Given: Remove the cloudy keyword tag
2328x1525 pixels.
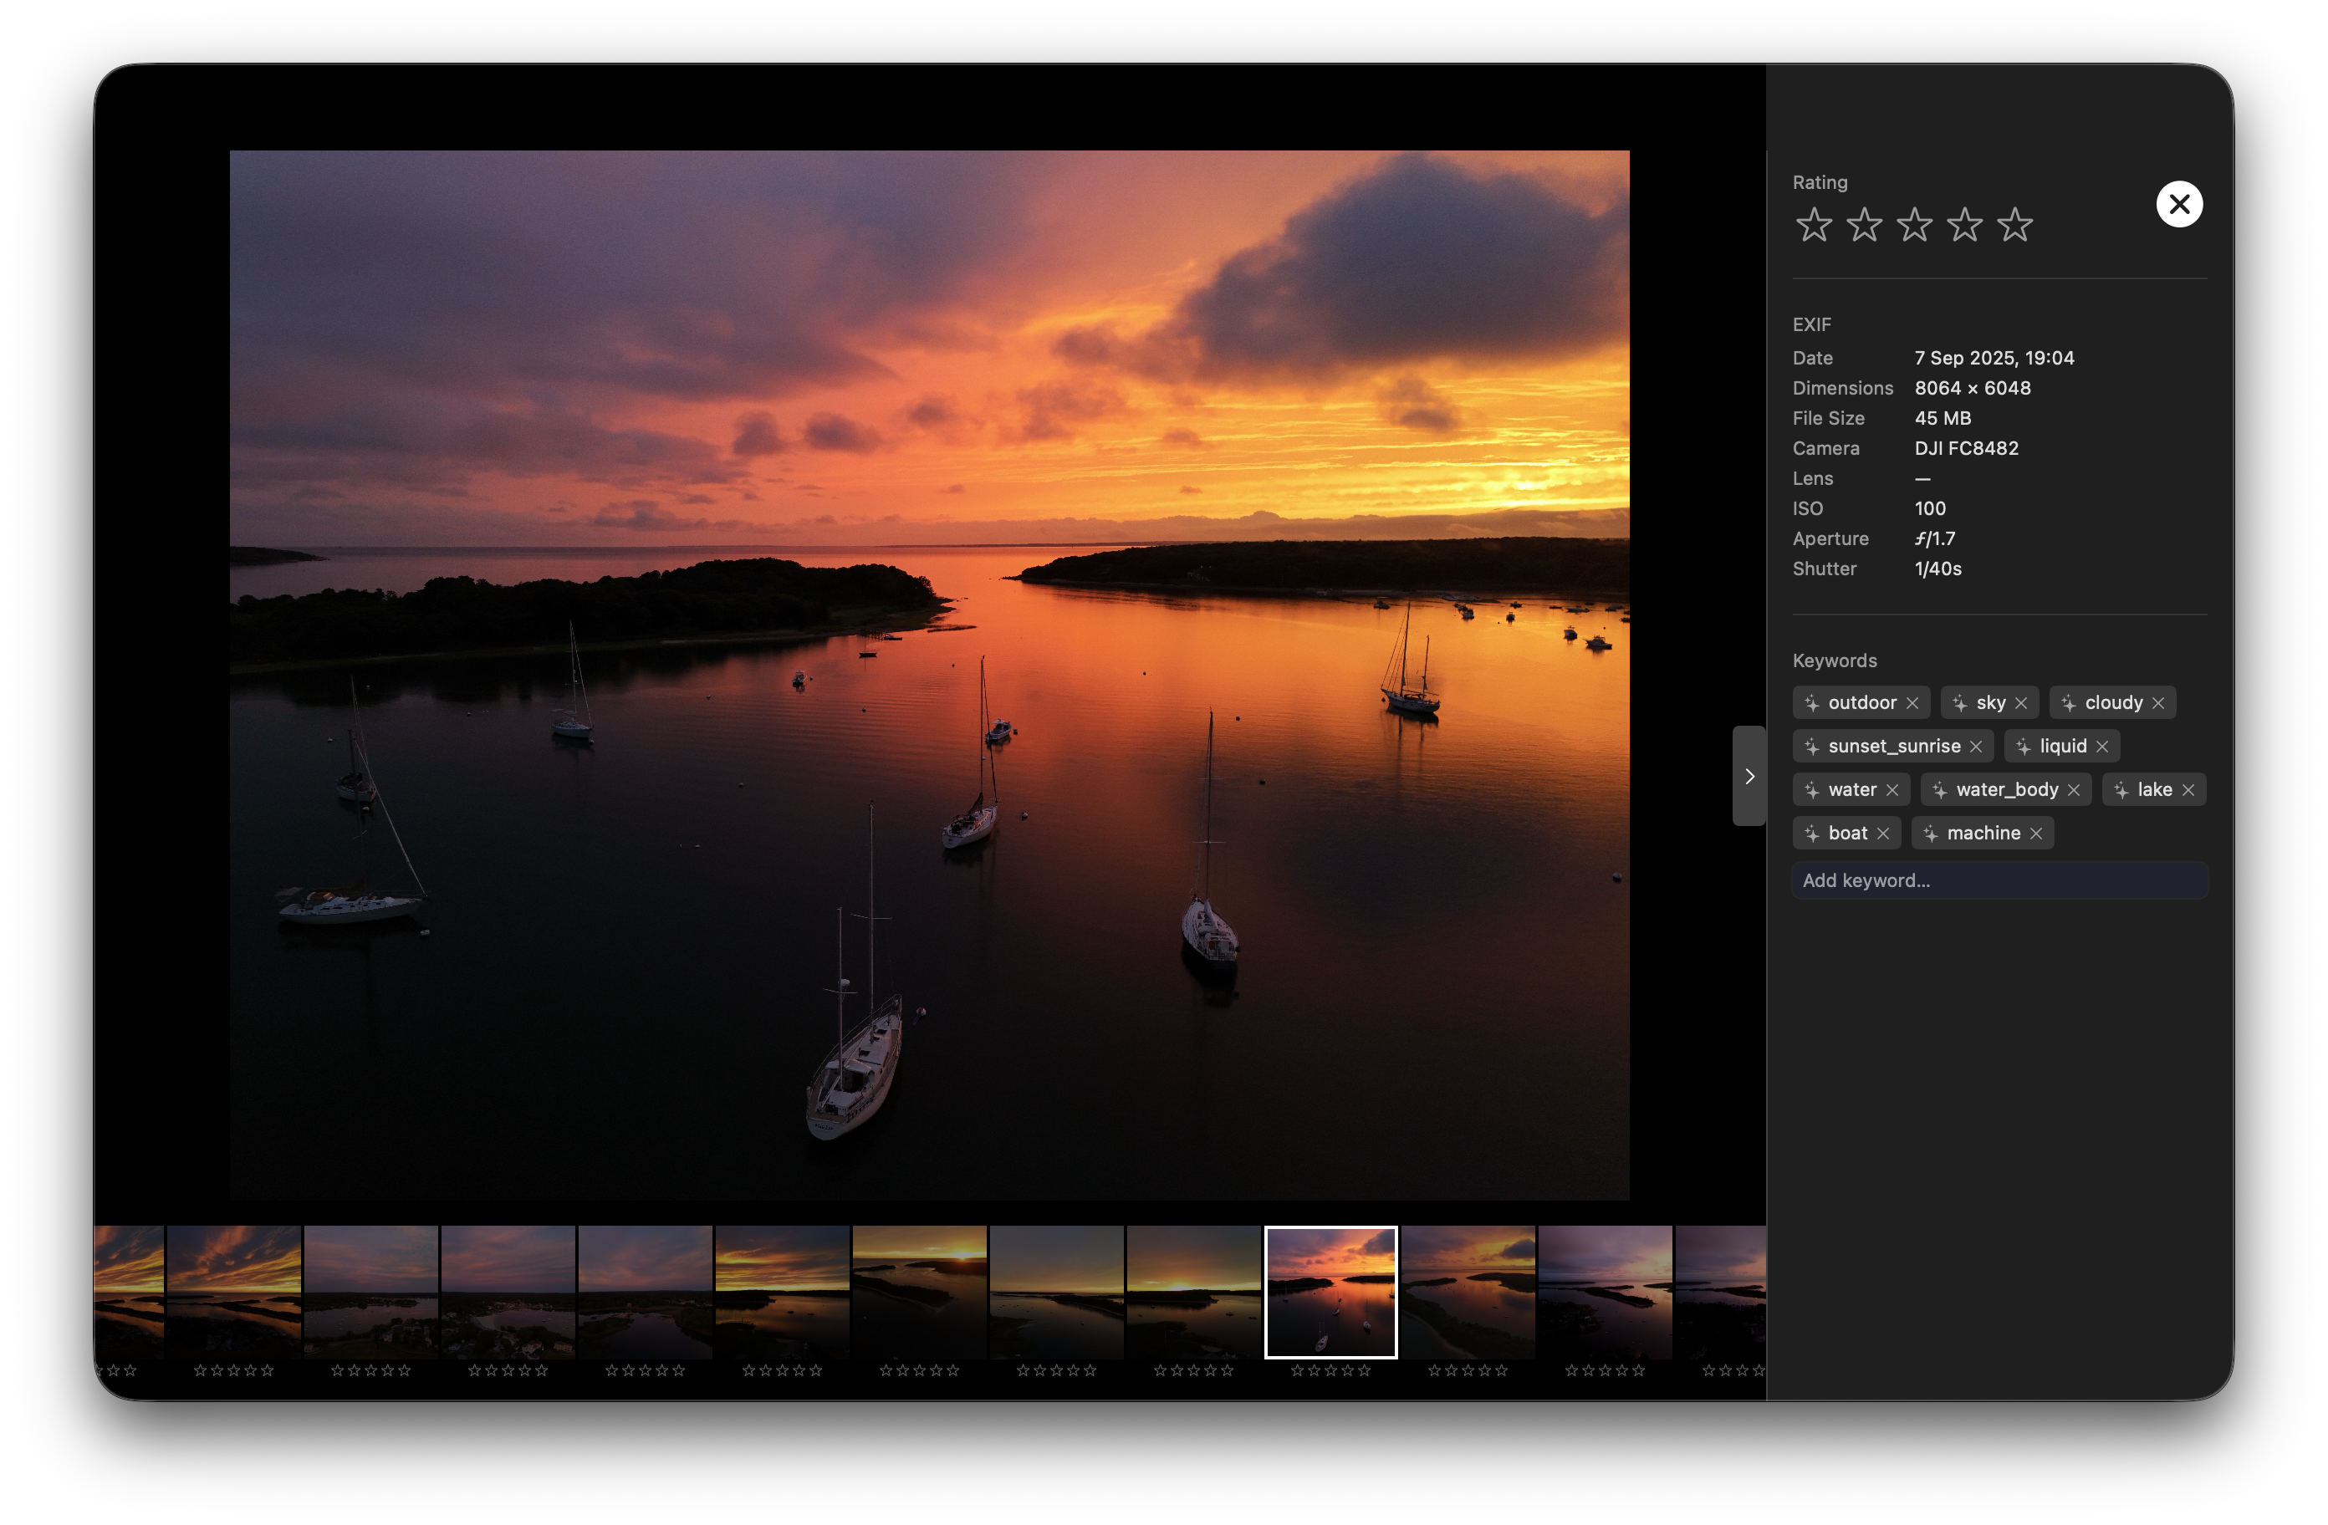Looking at the screenshot, I should point(2157,702).
